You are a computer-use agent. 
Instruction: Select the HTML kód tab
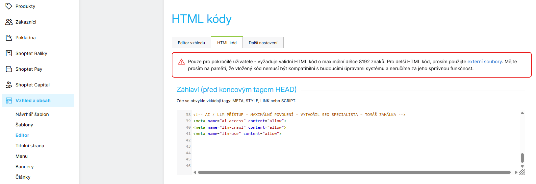(227, 43)
